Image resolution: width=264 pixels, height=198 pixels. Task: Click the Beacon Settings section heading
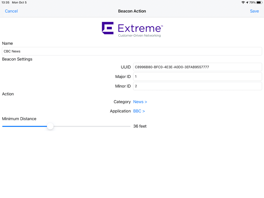[17, 59]
